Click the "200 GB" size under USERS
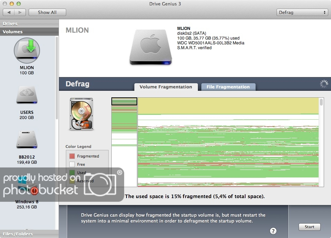 [27, 118]
